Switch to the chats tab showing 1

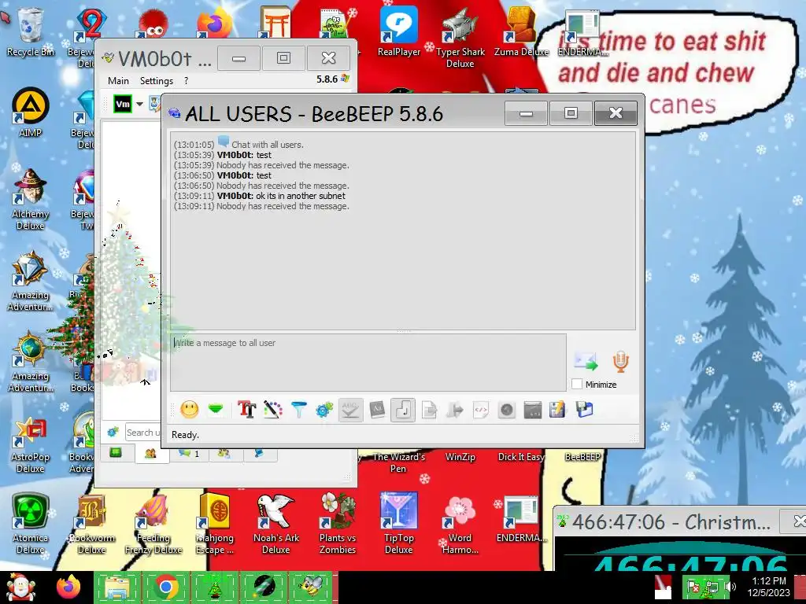[188, 453]
